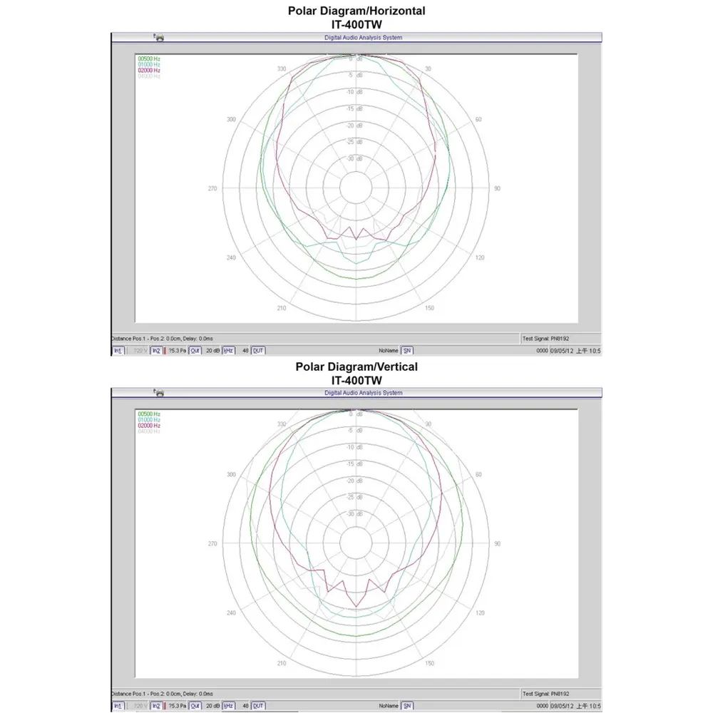The height and width of the screenshot is (713, 713).
Task: Click the 02000 Hz legend in the vertical diagram
Action: click(149, 426)
